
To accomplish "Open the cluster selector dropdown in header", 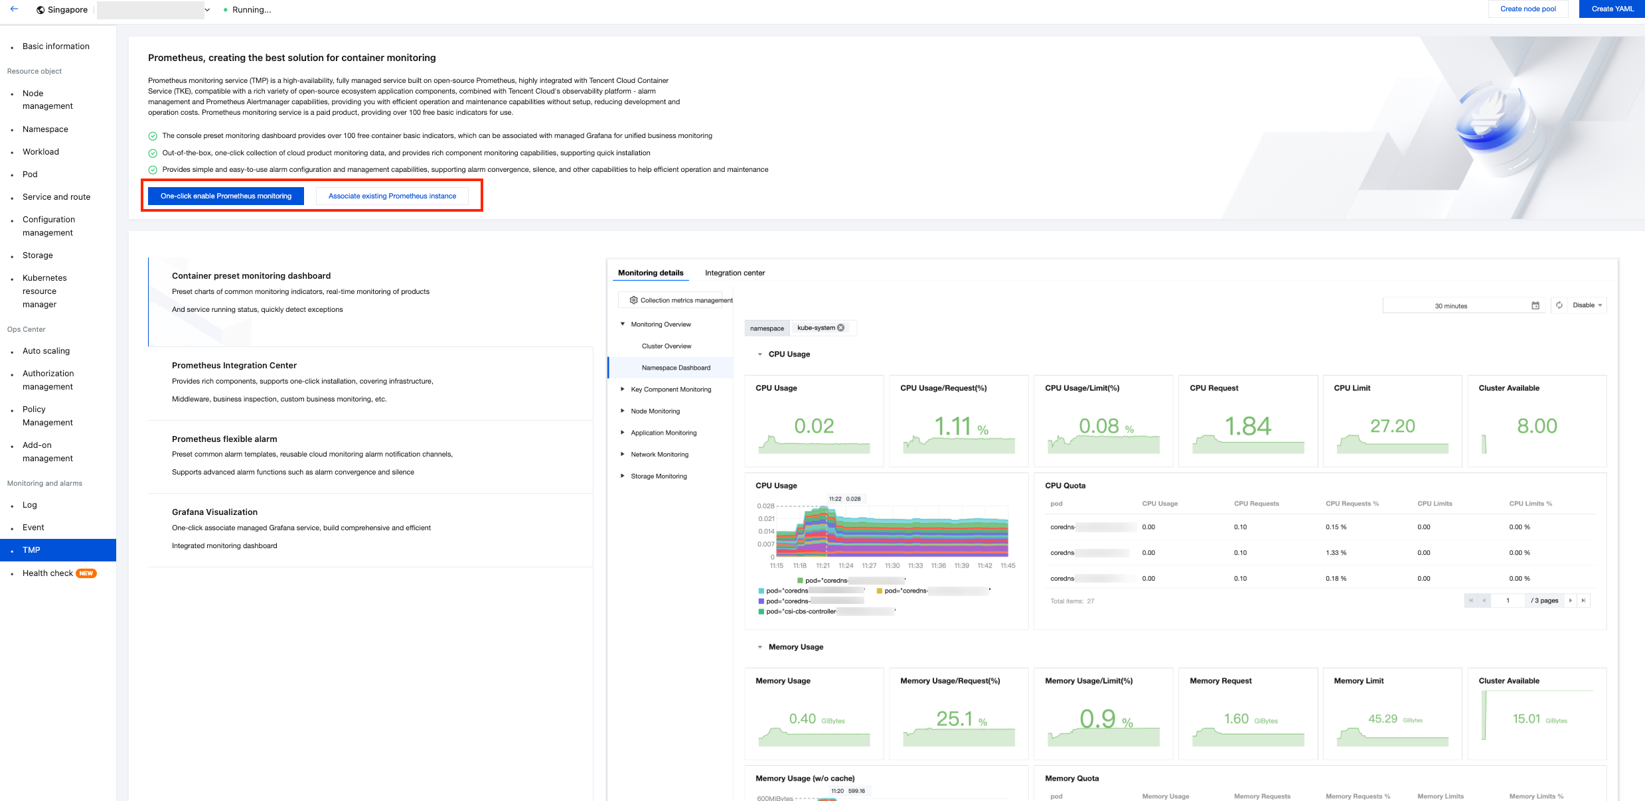I will pyautogui.click(x=207, y=10).
